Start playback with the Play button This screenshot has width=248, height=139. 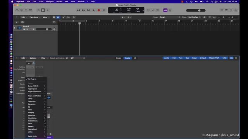tap(94, 10)
